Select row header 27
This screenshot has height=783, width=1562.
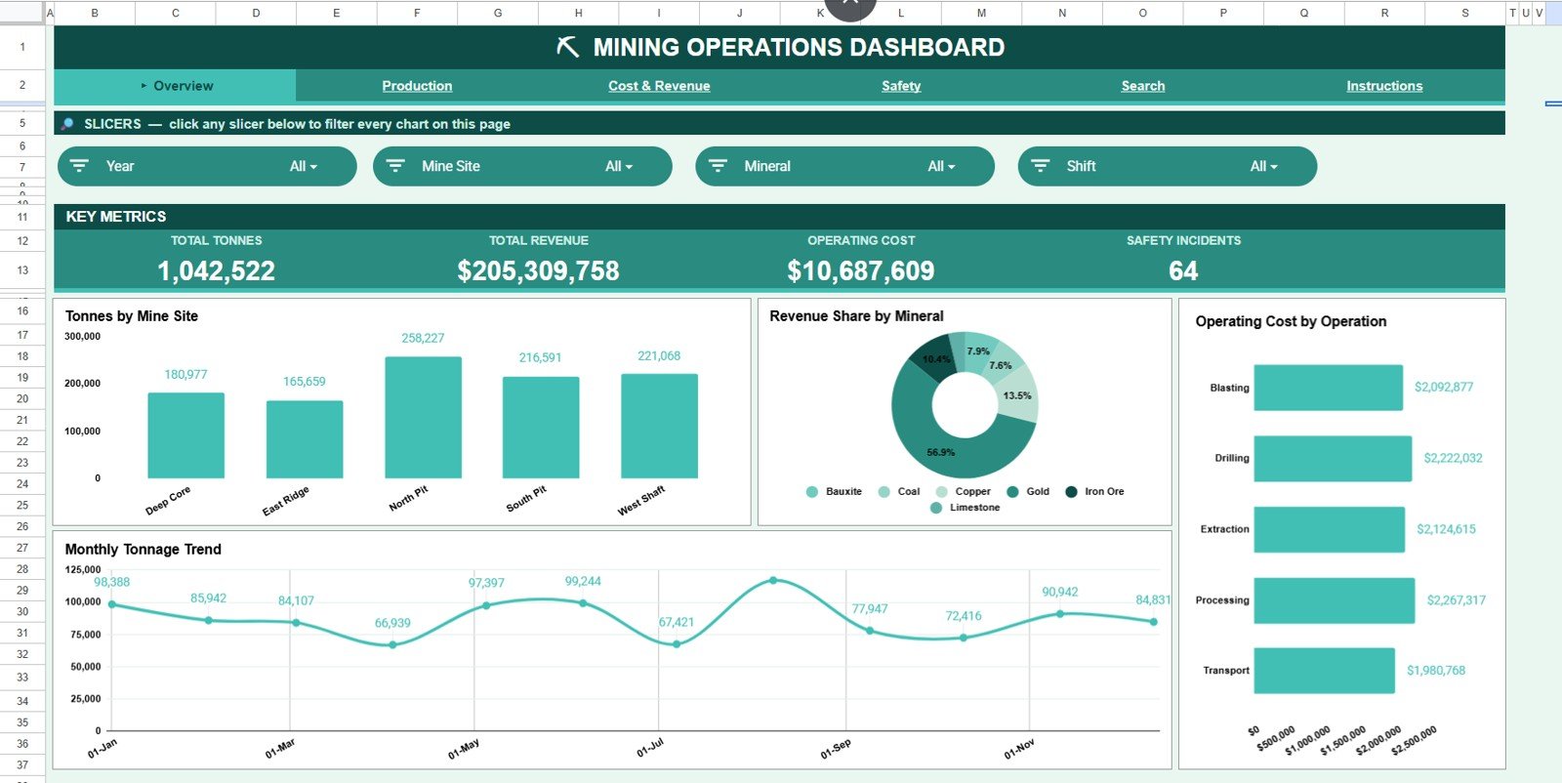(x=22, y=548)
